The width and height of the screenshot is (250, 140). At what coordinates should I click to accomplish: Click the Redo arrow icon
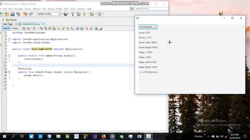[x=31, y=14]
